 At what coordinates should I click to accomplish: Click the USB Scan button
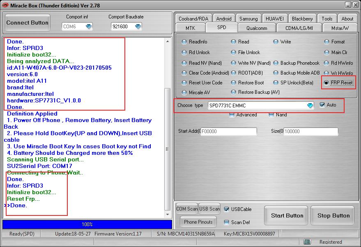pyautogui.click(x=209, y=209)
